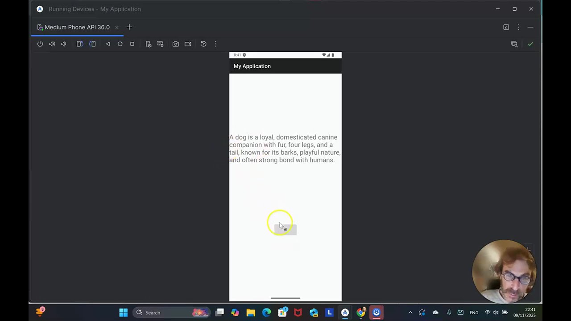
Task: Open the Layout Inspector toggle icon at toolbar right
Action: [514, 44]
